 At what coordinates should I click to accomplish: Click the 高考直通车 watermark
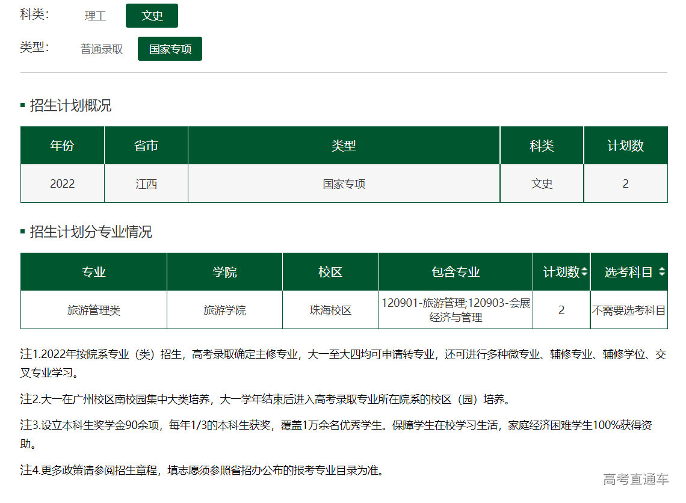click(635, 480)
